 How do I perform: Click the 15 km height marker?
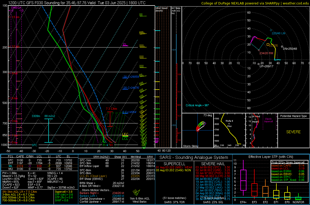click(16, 17)
